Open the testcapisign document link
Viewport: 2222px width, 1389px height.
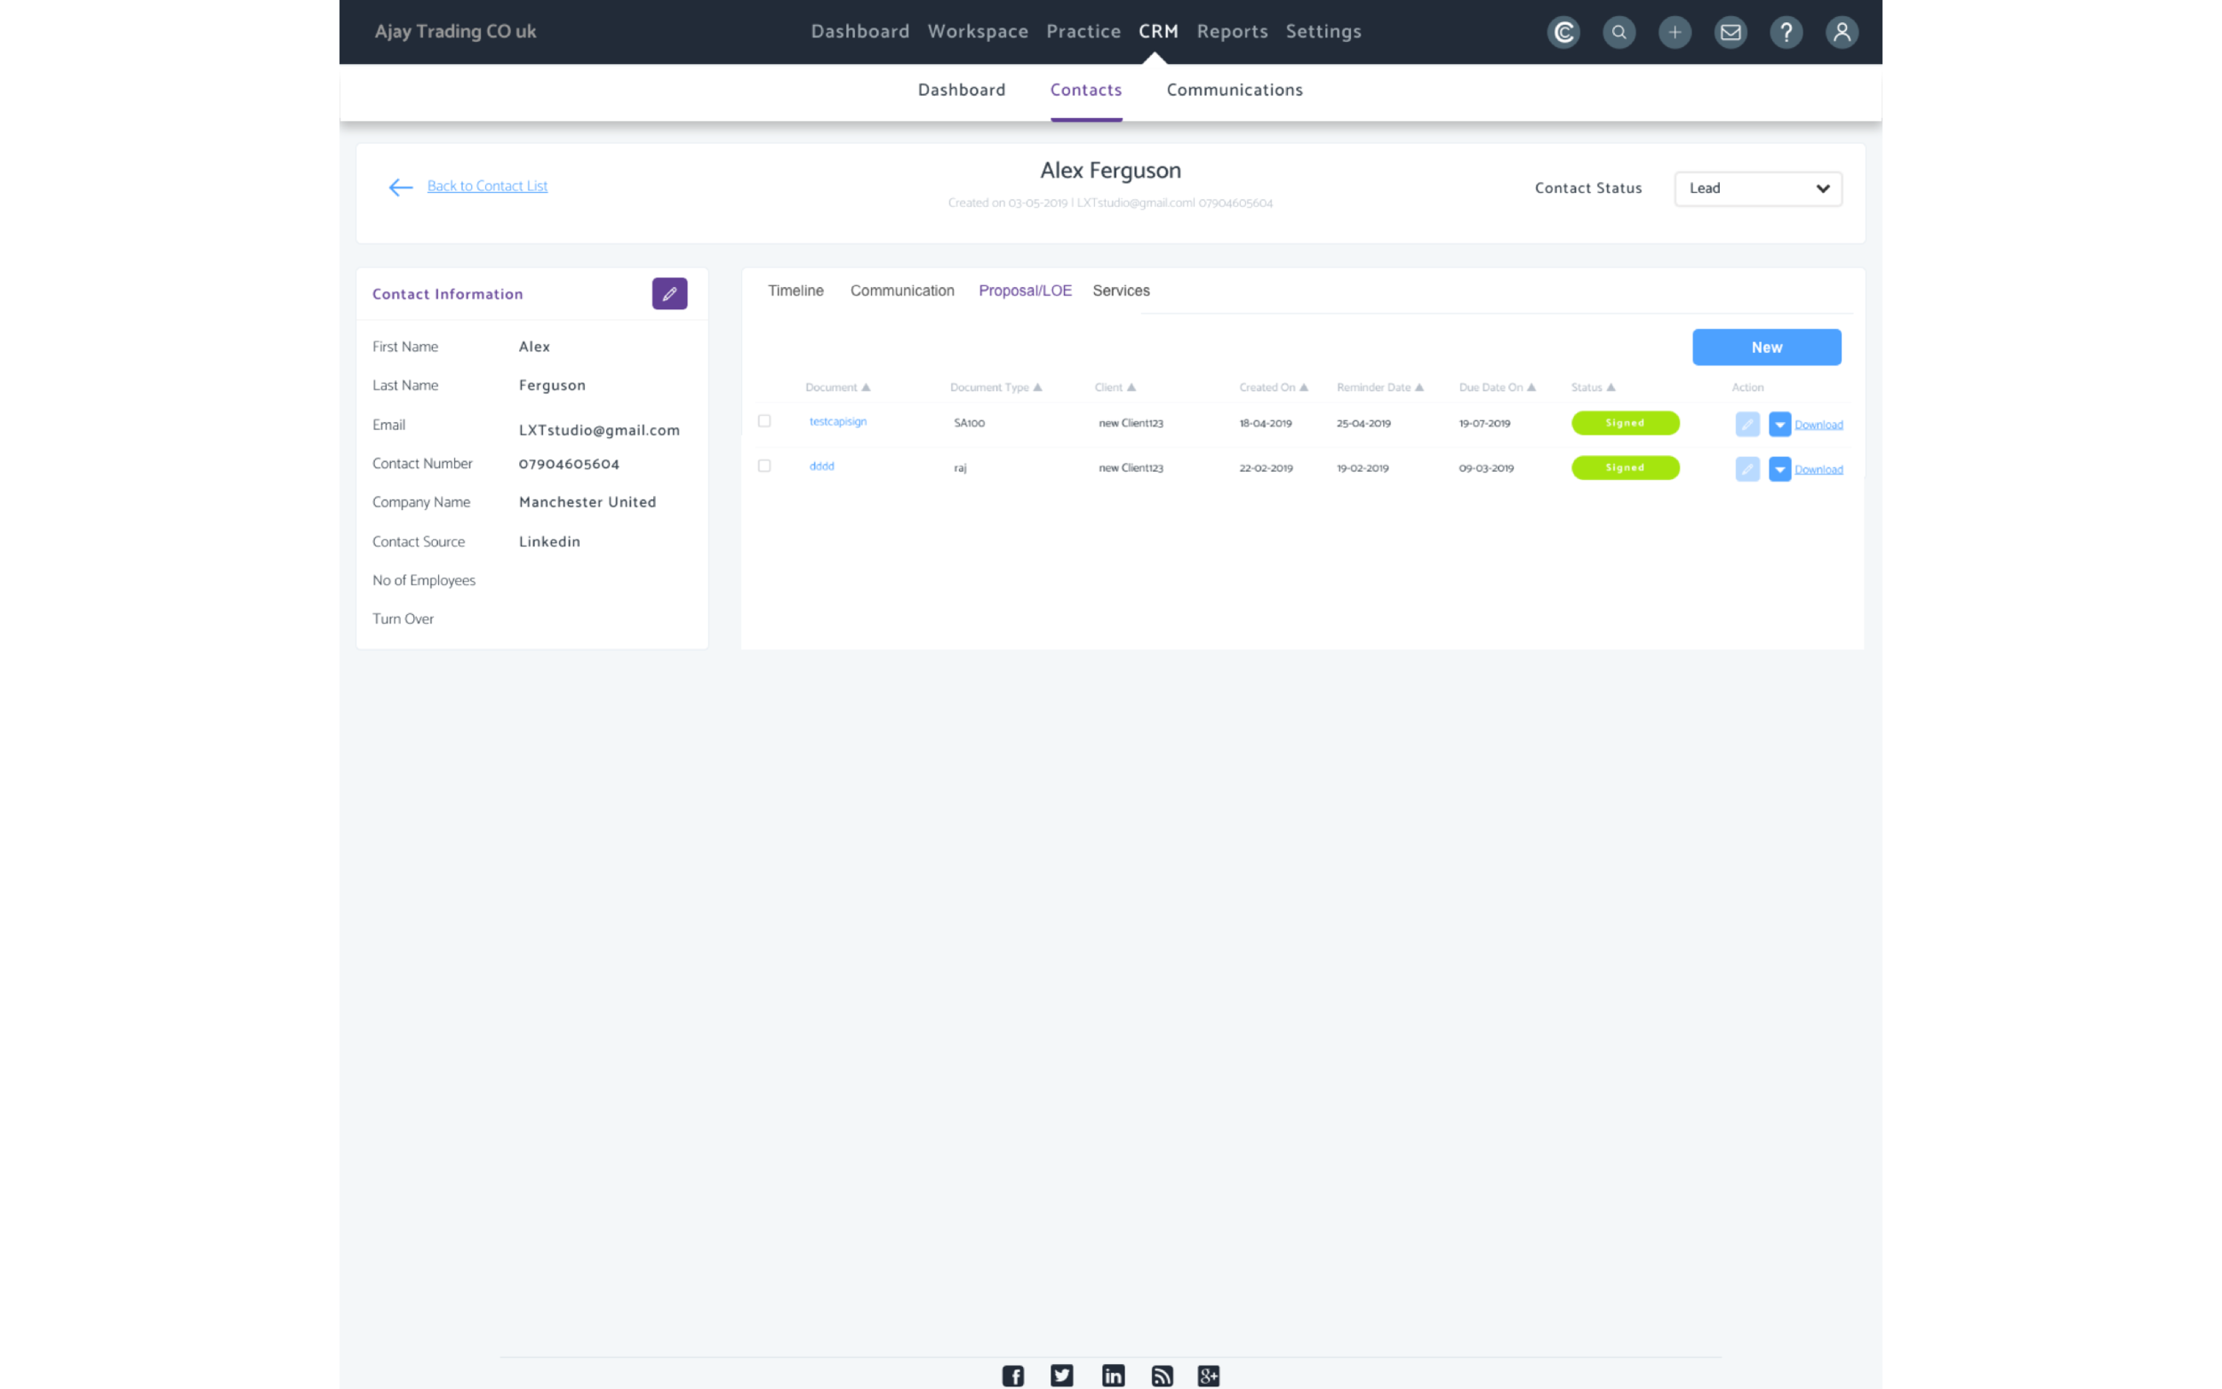click(837, 421)
